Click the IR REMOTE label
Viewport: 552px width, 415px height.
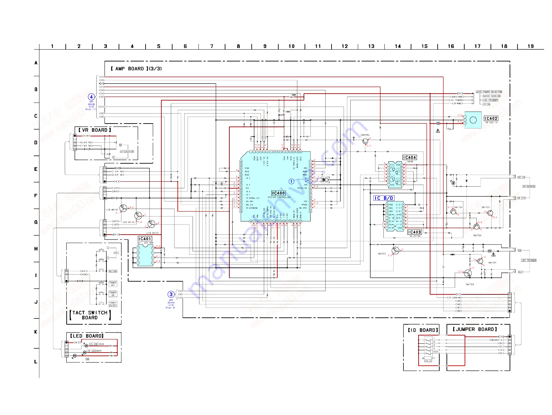point(529,186)
